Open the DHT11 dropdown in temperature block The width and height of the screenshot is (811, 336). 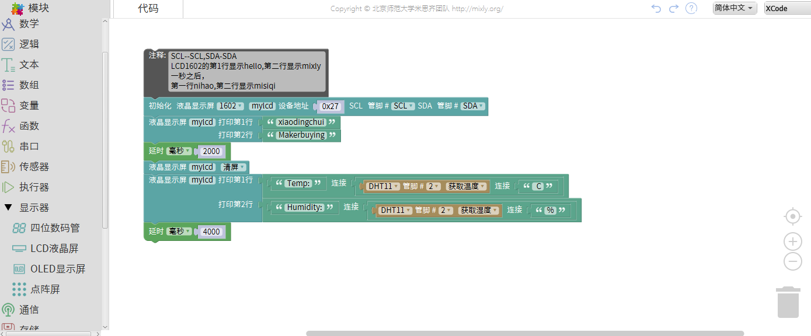[x=383, y=187]
